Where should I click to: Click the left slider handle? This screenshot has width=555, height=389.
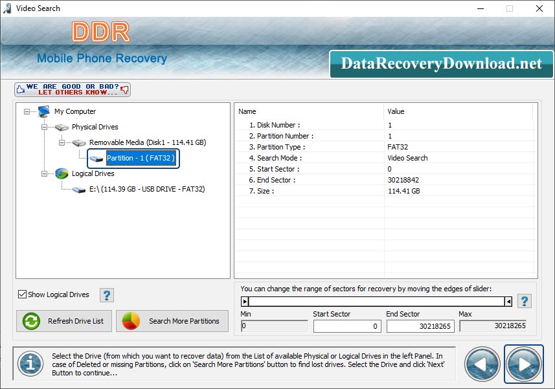tap(245, 302)
